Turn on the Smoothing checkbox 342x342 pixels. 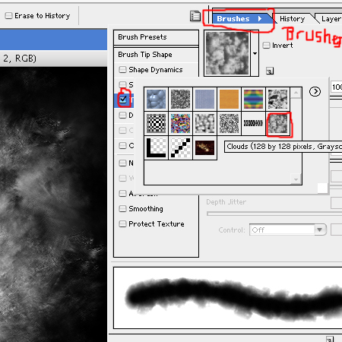tap(122, 208)
